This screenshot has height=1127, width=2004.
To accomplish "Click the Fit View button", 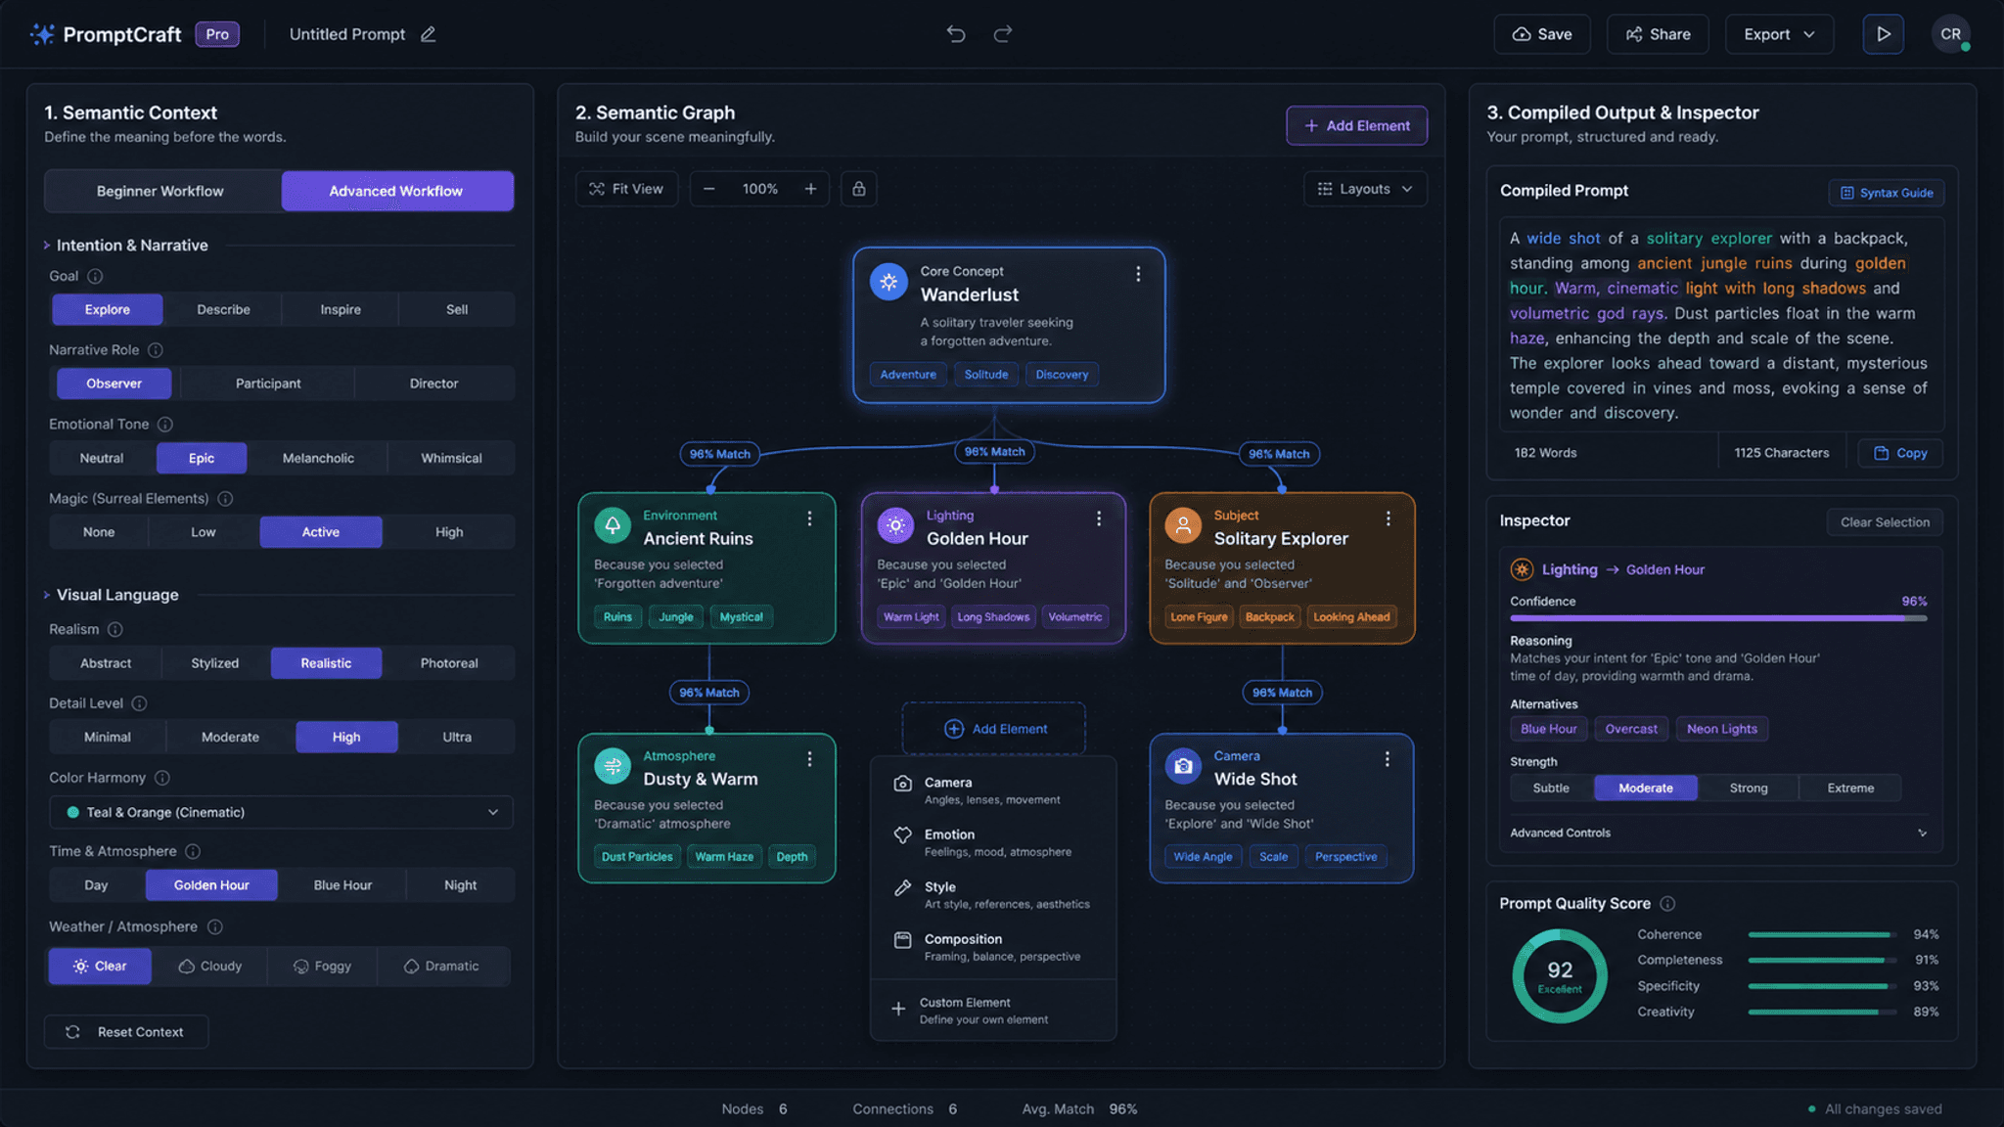I will point(626,189).
